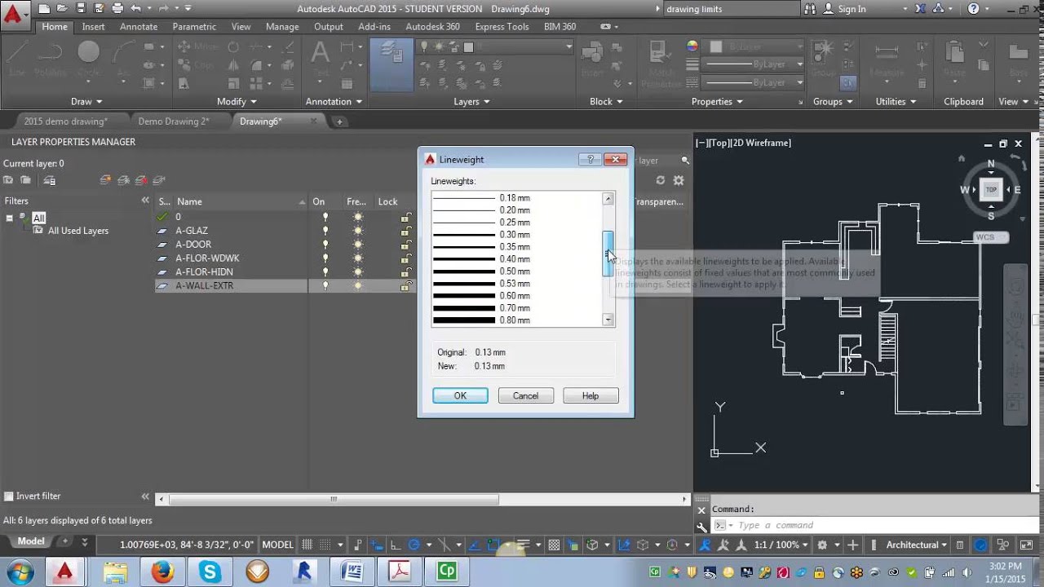Viewport: 1044px width, 587px height.
Task: Switch to the Demo Drawing 2 tab
Action: click(174, 121)
